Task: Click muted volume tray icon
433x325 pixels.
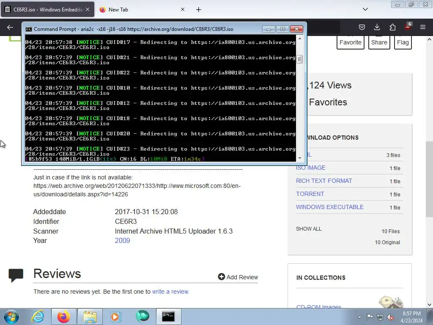Action: tap(390, 317)
